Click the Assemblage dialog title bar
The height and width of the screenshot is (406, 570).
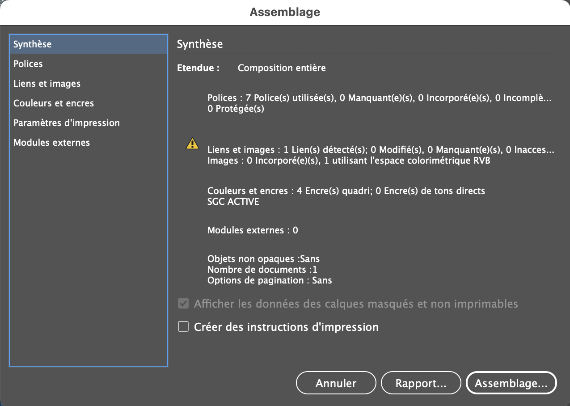[285, 12]
